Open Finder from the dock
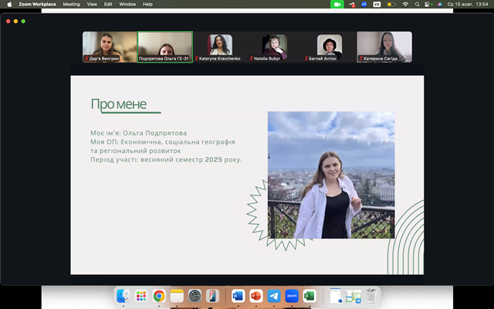The image size is (494, 309). click(123, 296)
